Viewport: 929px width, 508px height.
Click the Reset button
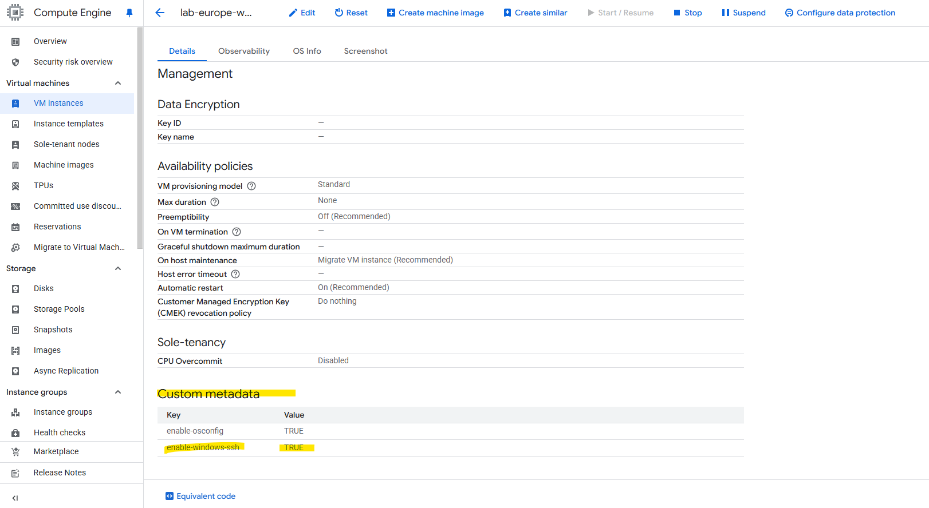351,13
